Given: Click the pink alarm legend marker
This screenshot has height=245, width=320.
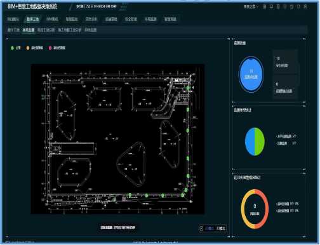Looking at the screenshot, I should (x=50, y=48).
